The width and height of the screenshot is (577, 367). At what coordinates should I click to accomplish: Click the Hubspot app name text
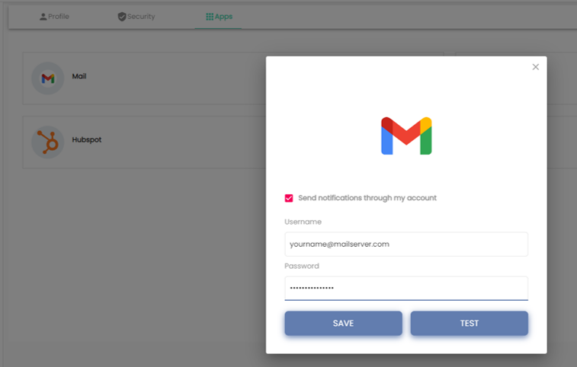click(86, 140)
